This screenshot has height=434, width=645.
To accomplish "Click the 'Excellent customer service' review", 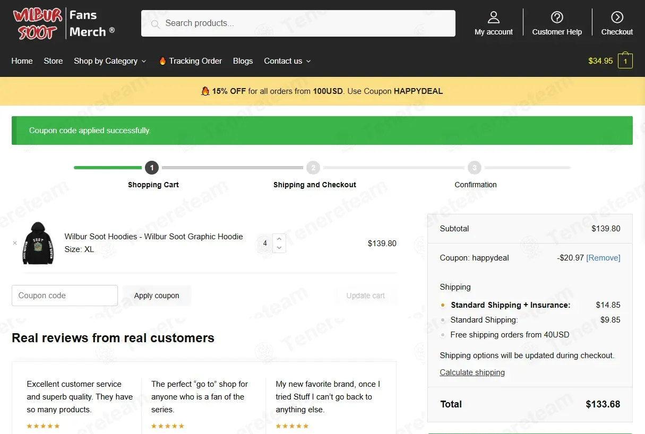I will (x=80, y=397).
